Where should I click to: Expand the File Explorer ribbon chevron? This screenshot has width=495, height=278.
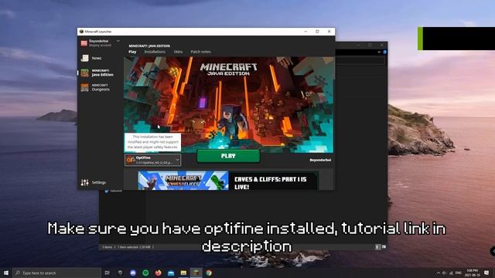(x=379, y=52)
